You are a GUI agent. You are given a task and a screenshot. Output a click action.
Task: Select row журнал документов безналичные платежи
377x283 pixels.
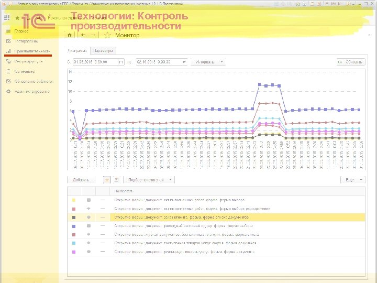click(x=216, y=234)
